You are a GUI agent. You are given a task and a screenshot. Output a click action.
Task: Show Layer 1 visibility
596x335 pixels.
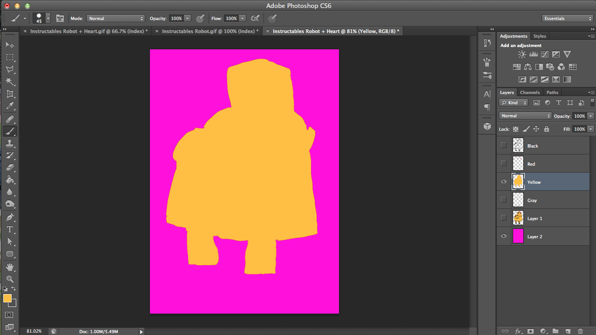point(503,218)
